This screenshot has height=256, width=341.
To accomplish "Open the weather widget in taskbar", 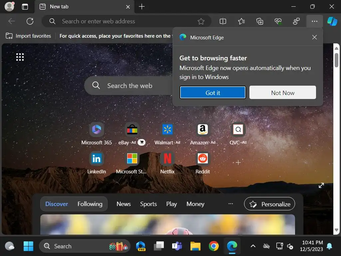I will (x=9, y=246).
